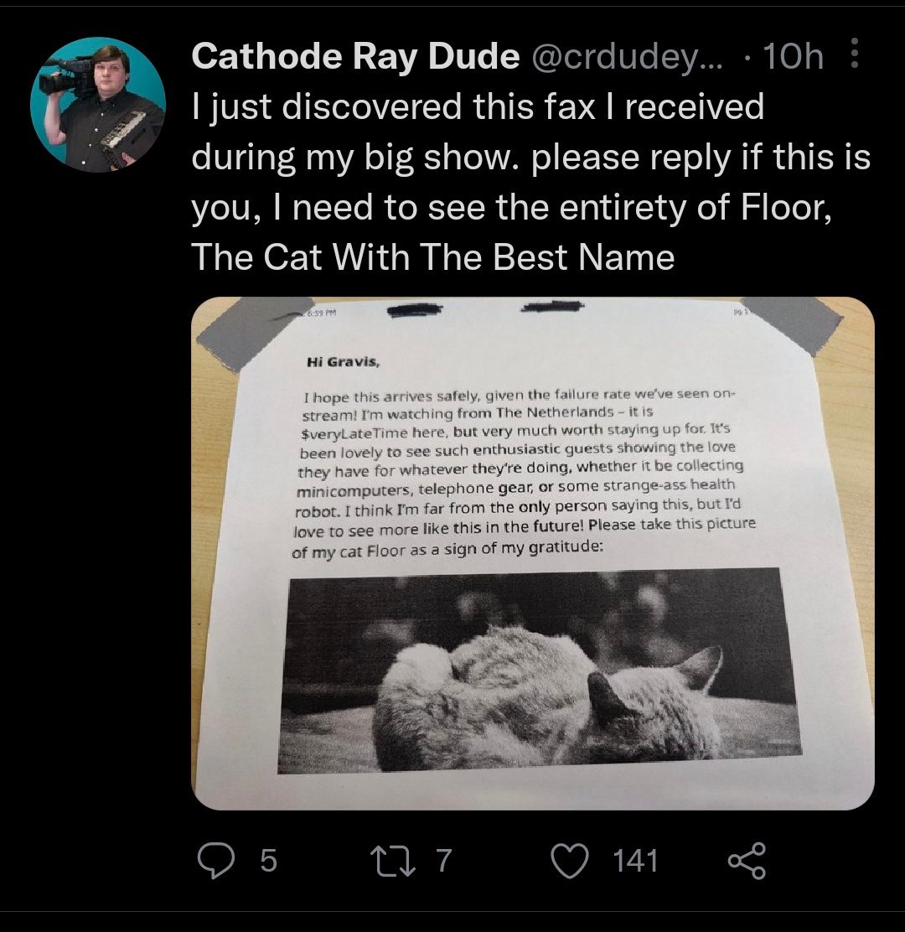Click the like count of 141
Image resolution: width=905 pixels, height=932 pixels.
635,861
